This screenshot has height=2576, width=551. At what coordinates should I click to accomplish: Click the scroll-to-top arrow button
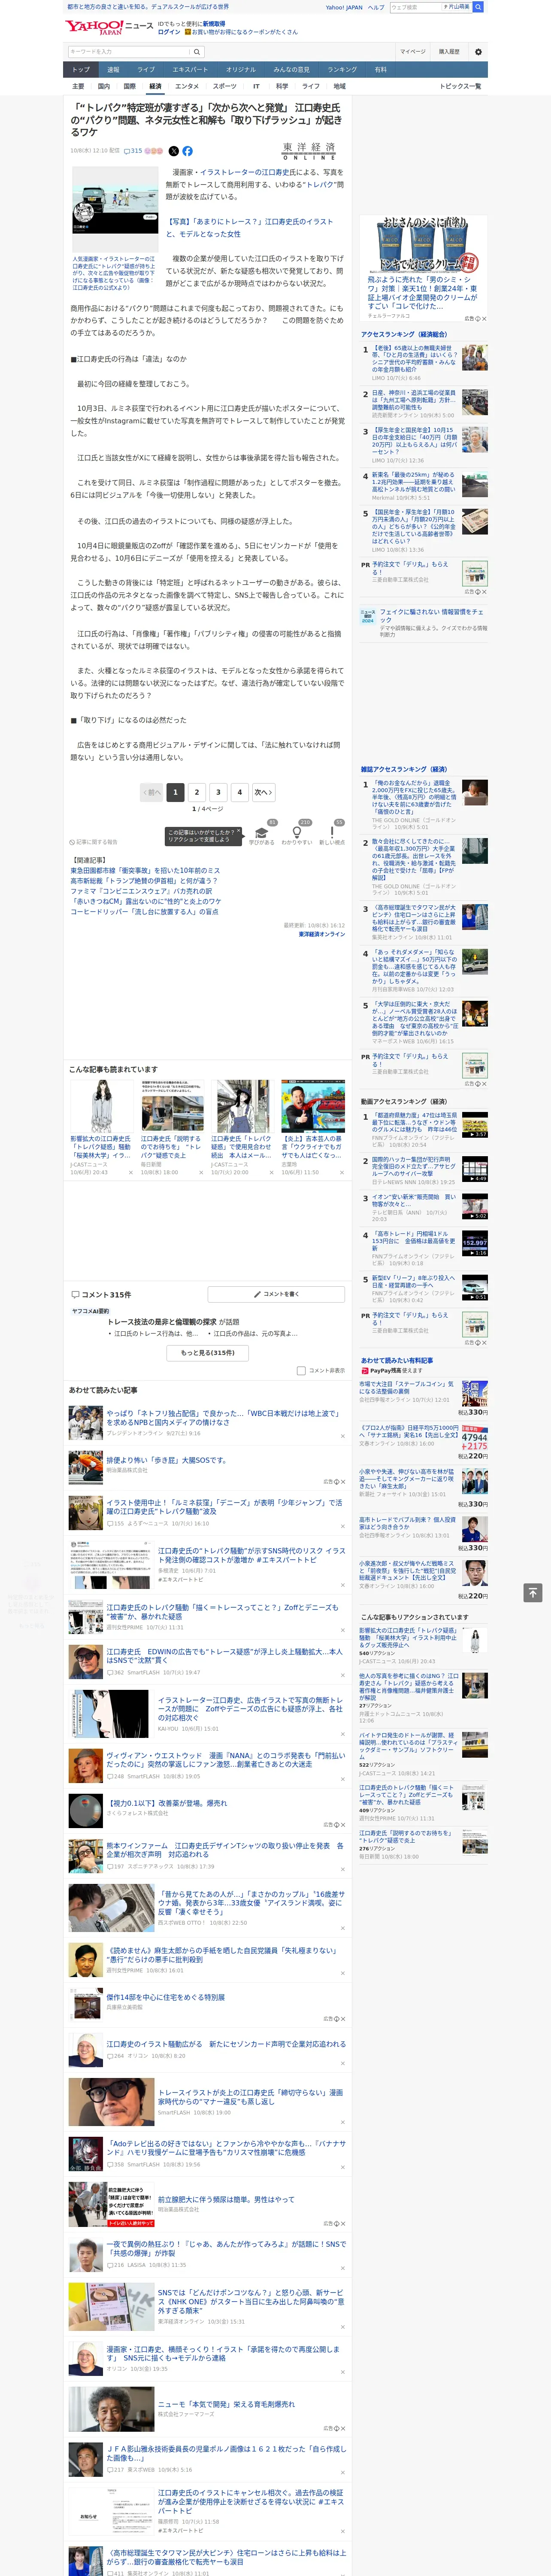533,1592
